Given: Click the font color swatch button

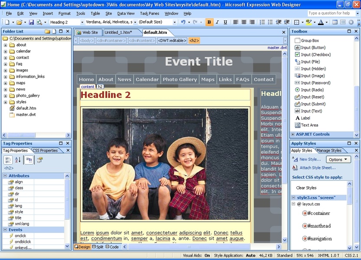Looking at the screenshot, I should pos(321,22).
